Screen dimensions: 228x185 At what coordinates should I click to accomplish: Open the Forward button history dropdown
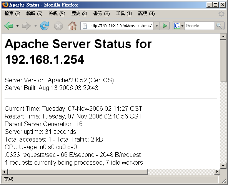point(35,26)
